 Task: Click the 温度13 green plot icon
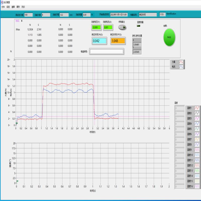[197, 171]
